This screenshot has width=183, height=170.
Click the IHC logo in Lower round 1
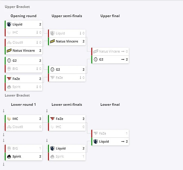[x=9, y=119]
